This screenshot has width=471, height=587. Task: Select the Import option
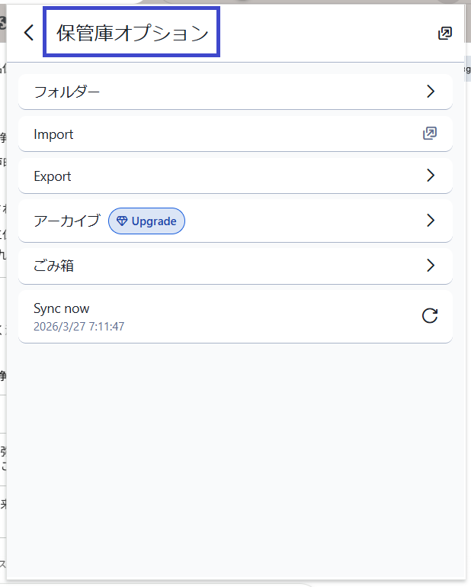coord(53,134)
